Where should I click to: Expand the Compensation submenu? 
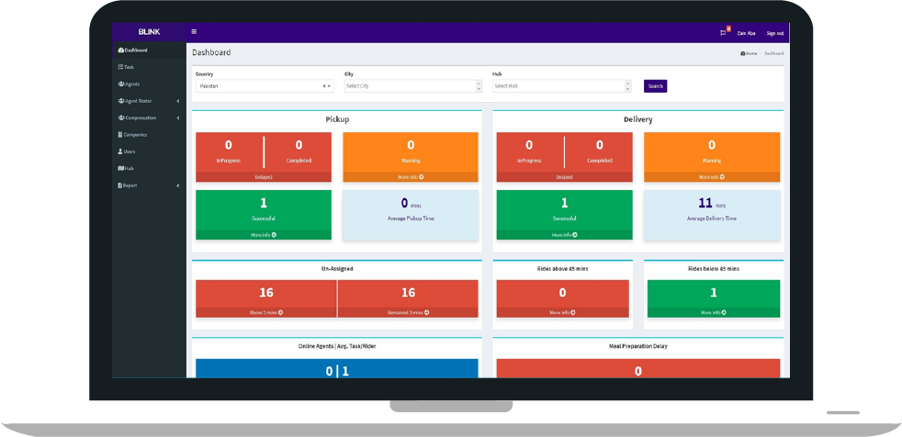(177, 118)
